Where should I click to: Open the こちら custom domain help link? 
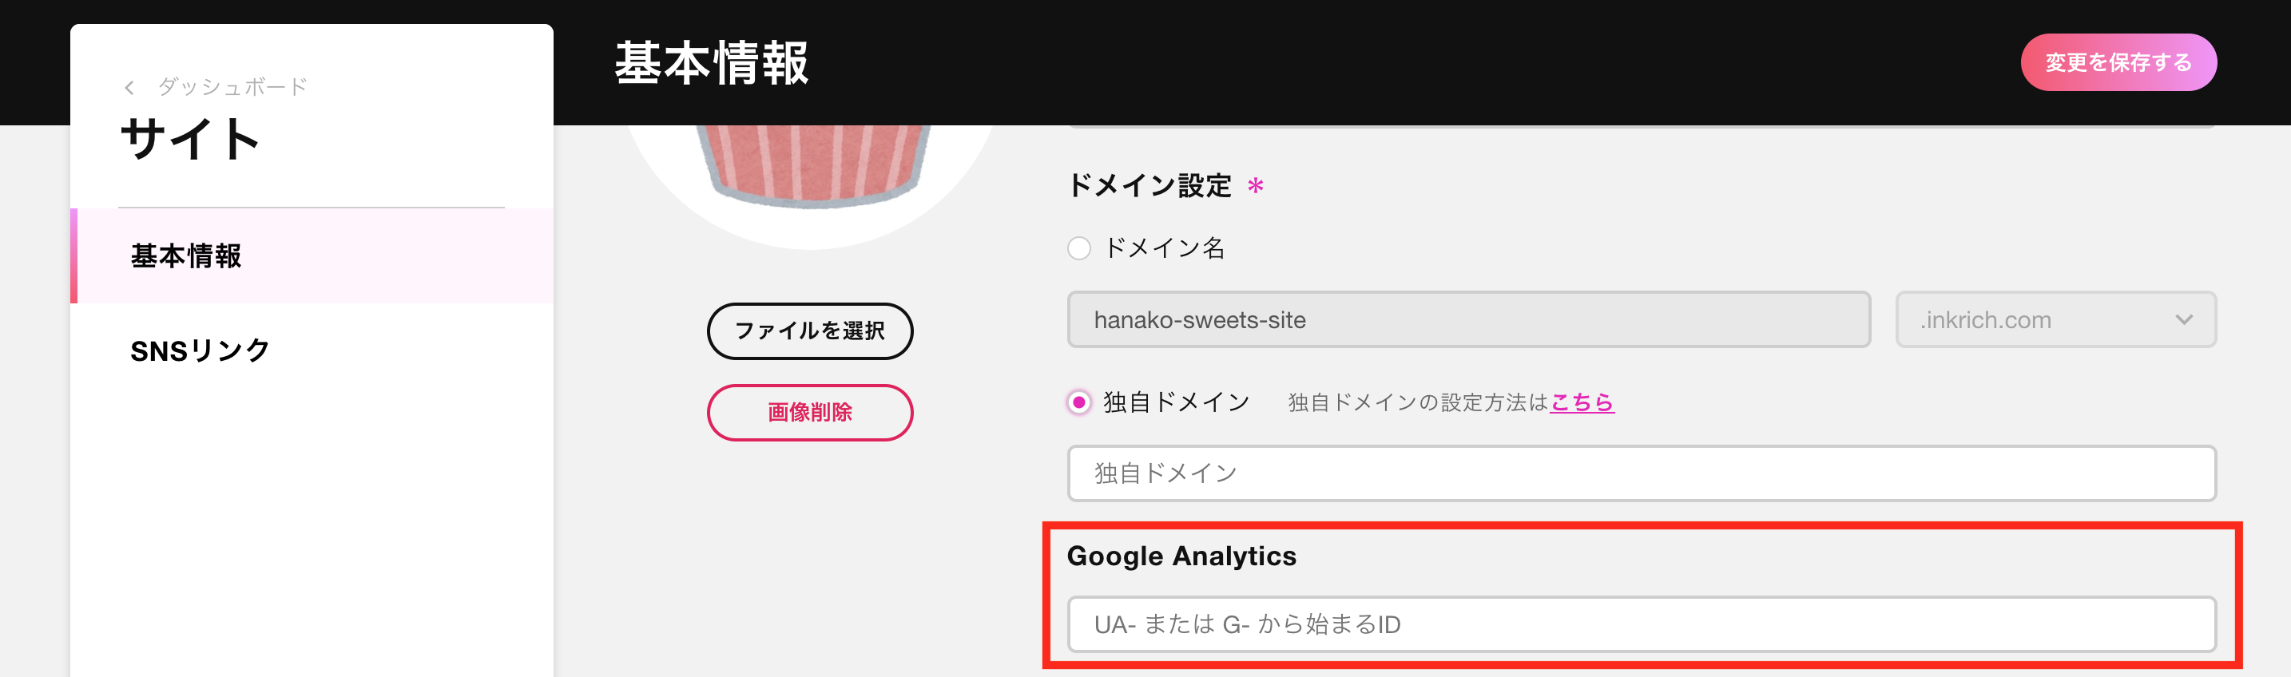click(x=1582, y=402)
